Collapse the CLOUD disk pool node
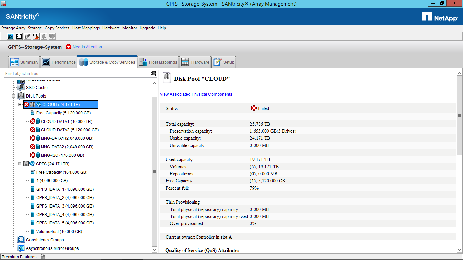This screenshot has width=463, height=260. [x=20, y=105]
